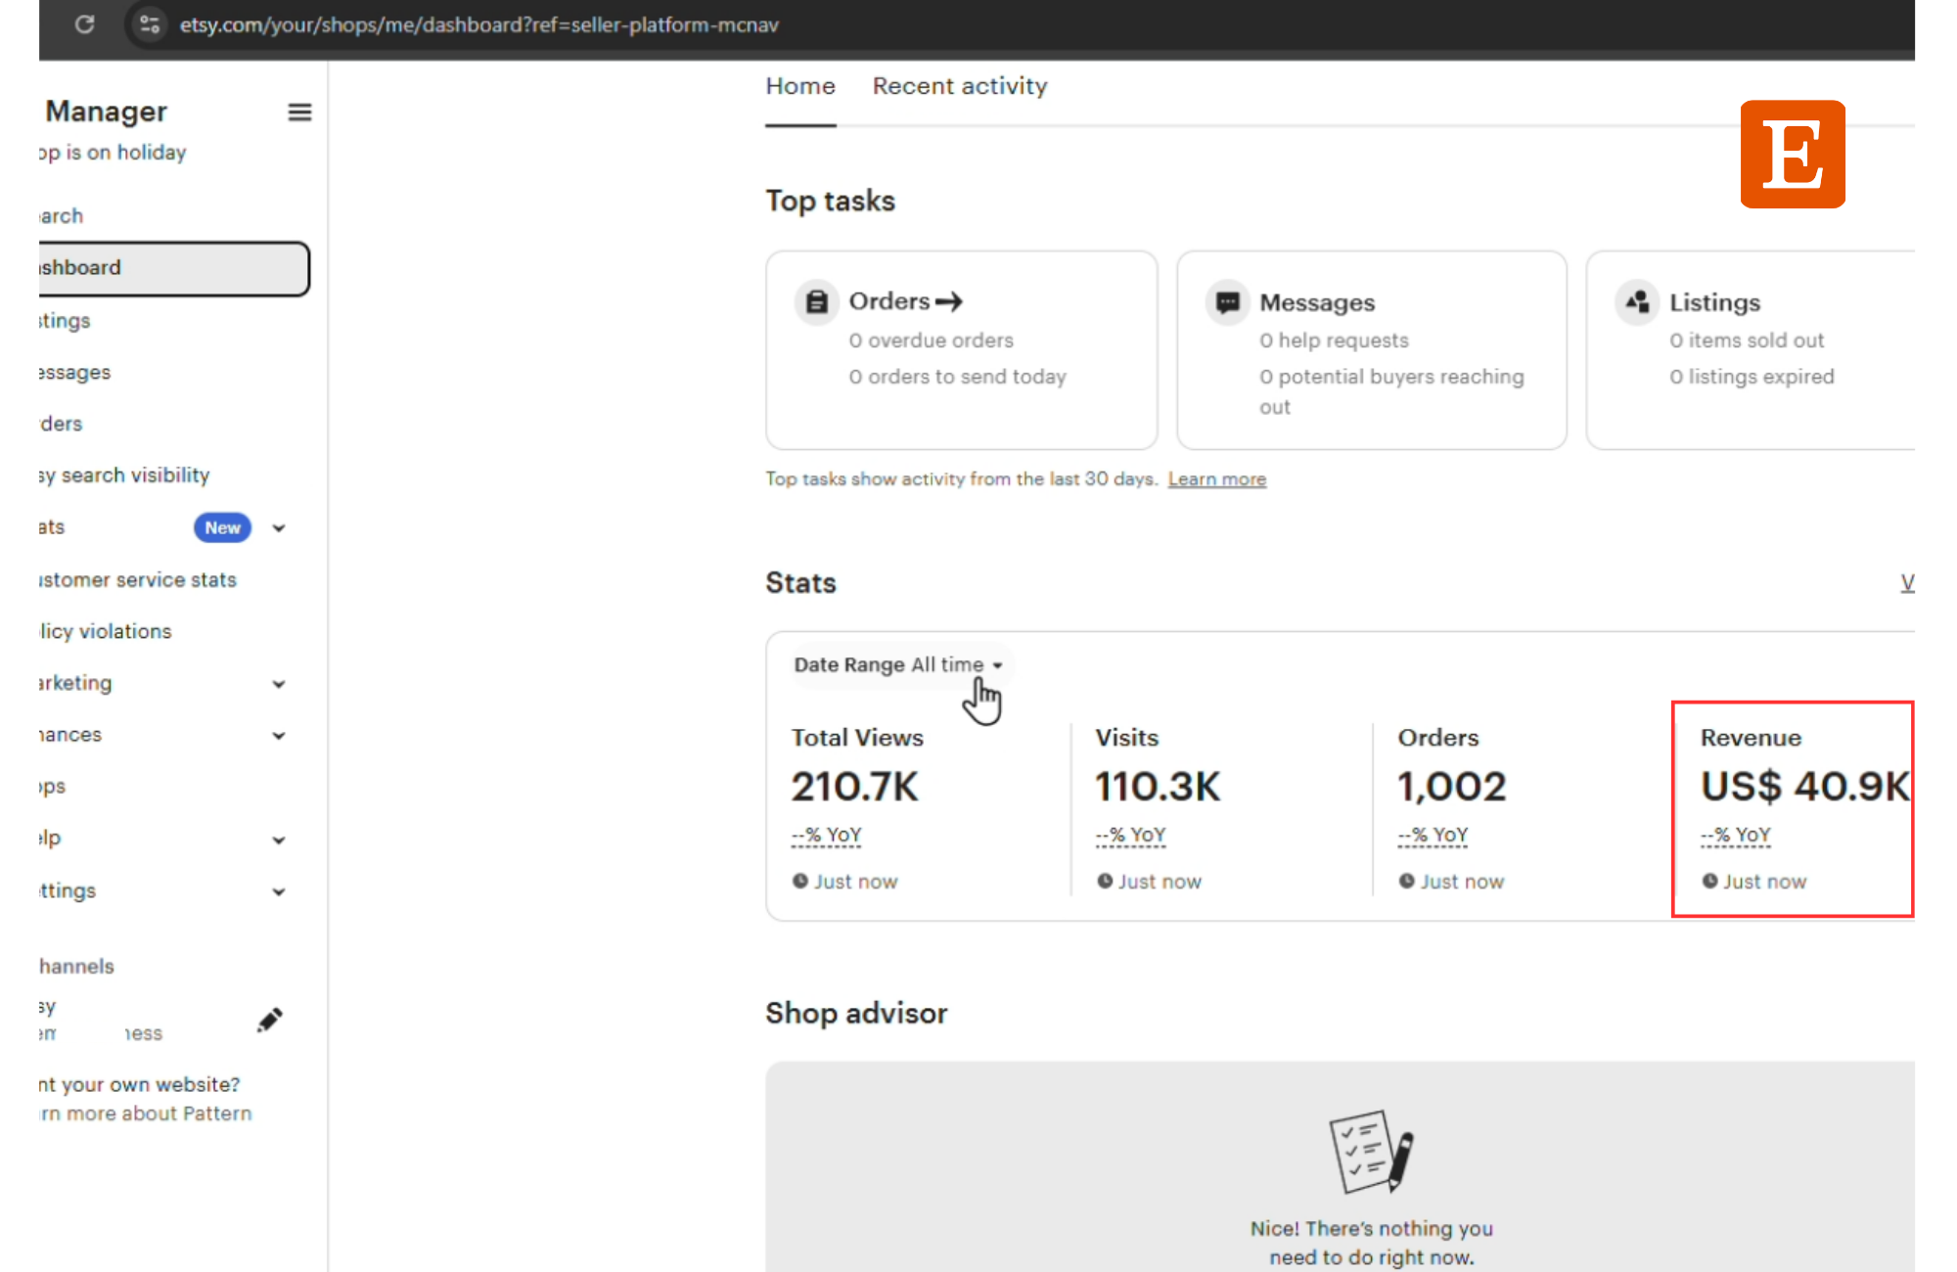Open Search in the sidebar
Image resolution: width=1957 pixels, height=1272 pixels.
[62, 216]
